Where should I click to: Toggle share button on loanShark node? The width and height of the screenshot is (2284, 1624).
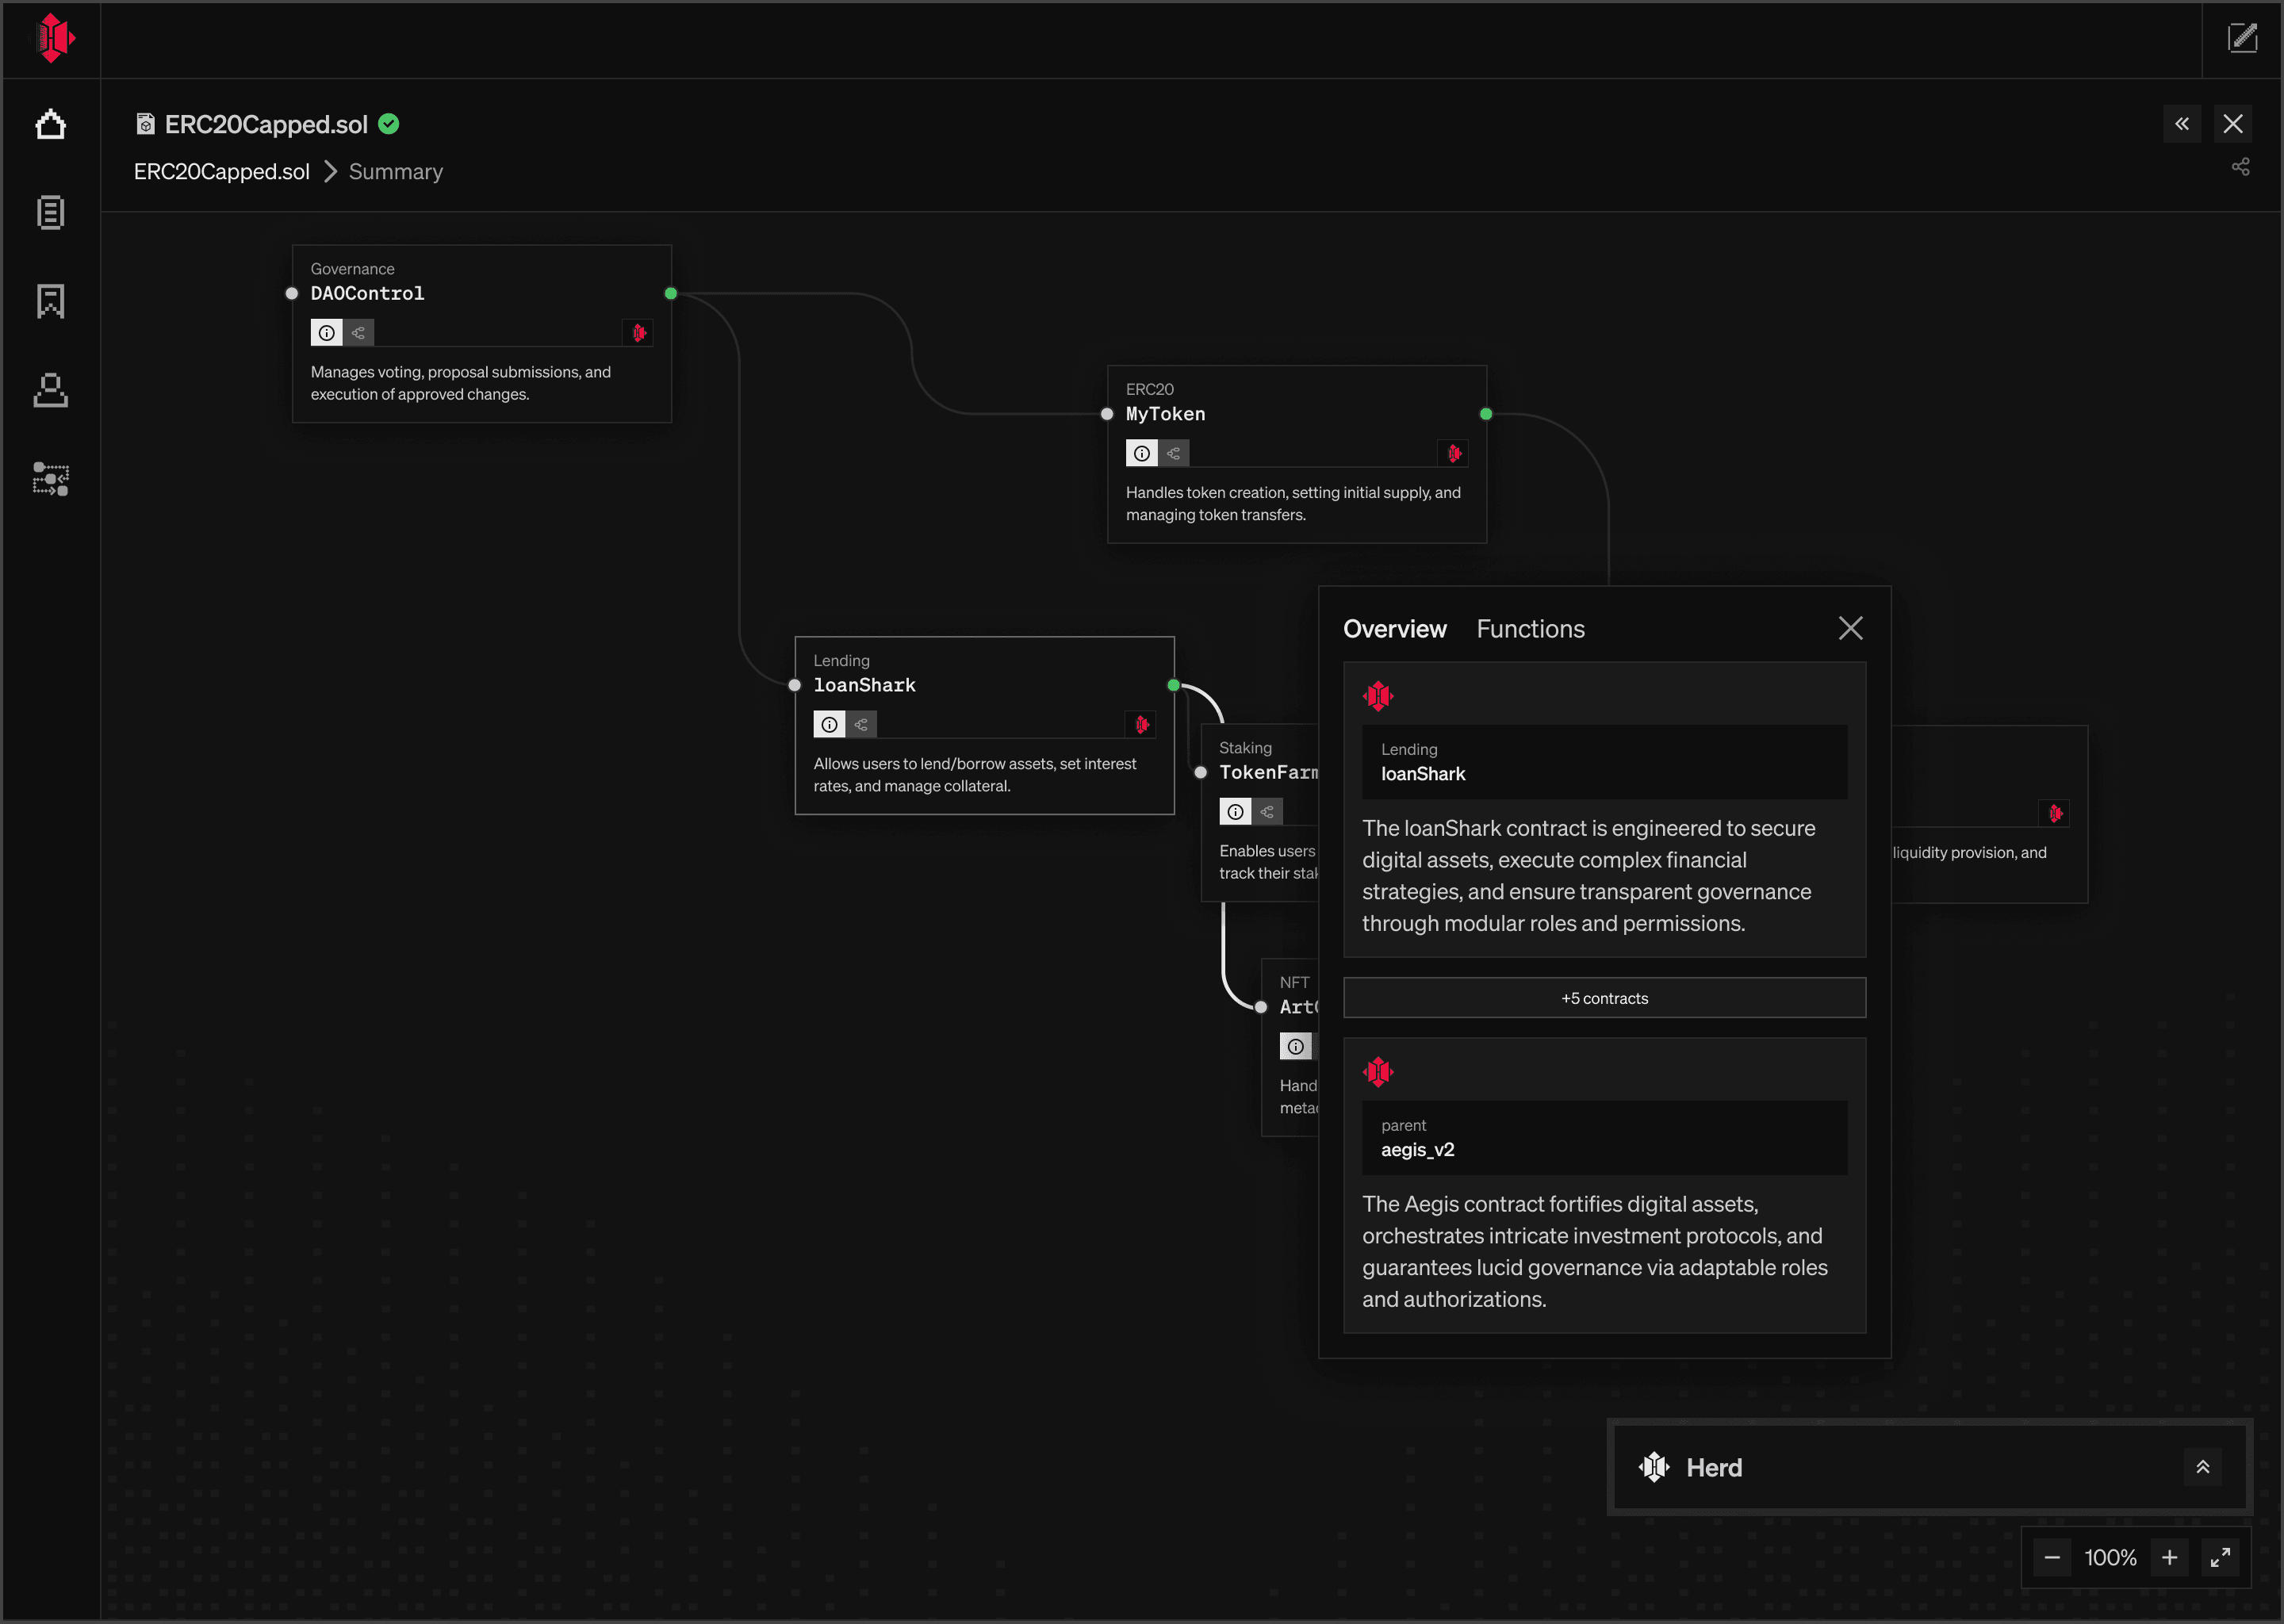861,724
